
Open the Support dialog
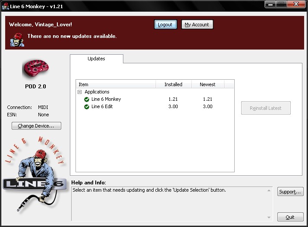coord(290,192)
